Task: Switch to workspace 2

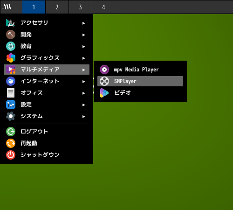Action: 57,7
